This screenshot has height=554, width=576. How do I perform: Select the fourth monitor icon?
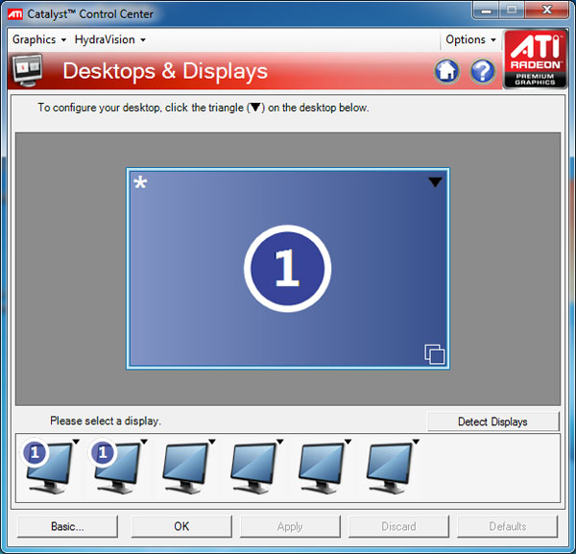tap(252, 468)
